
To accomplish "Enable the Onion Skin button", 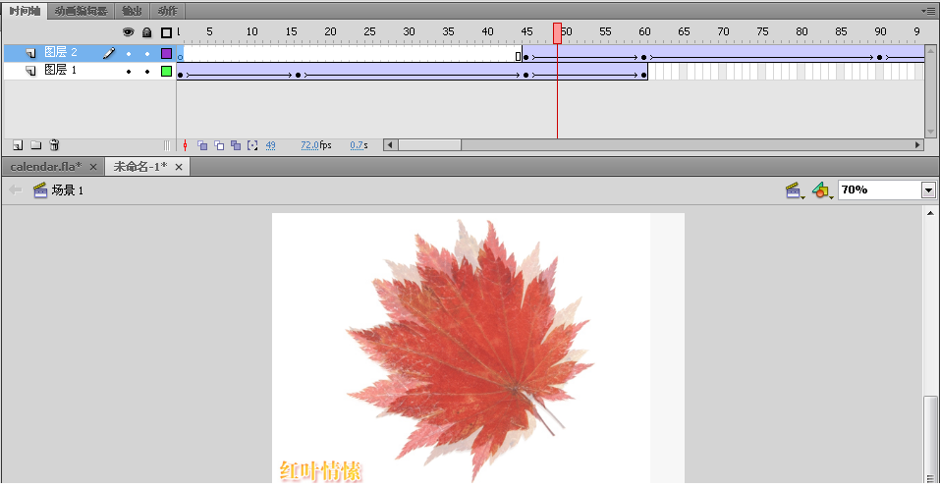I will (x=202, y=145).
